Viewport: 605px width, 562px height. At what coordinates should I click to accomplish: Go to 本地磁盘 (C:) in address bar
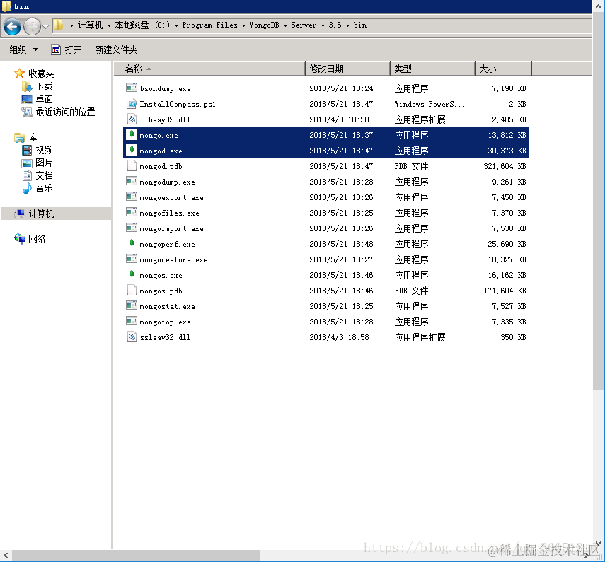click(142, 25)
